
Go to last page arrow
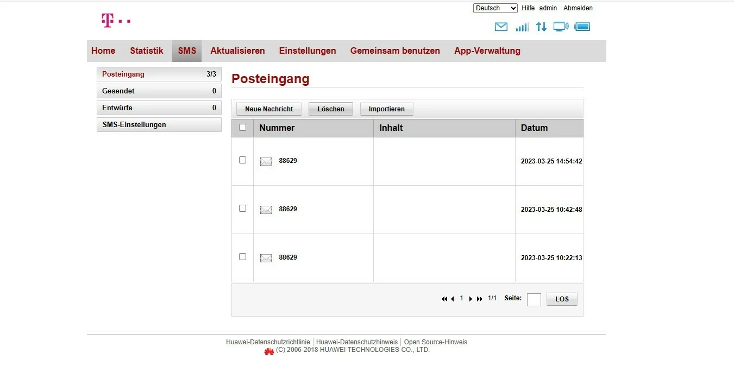point(480,299)
